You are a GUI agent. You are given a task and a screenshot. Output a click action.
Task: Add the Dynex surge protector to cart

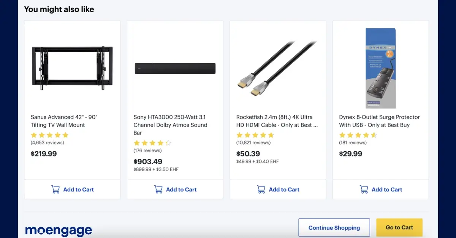click(x=381, y=189)
